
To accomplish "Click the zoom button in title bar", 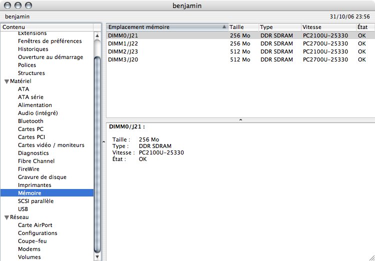I will click(x=28, y=5).
